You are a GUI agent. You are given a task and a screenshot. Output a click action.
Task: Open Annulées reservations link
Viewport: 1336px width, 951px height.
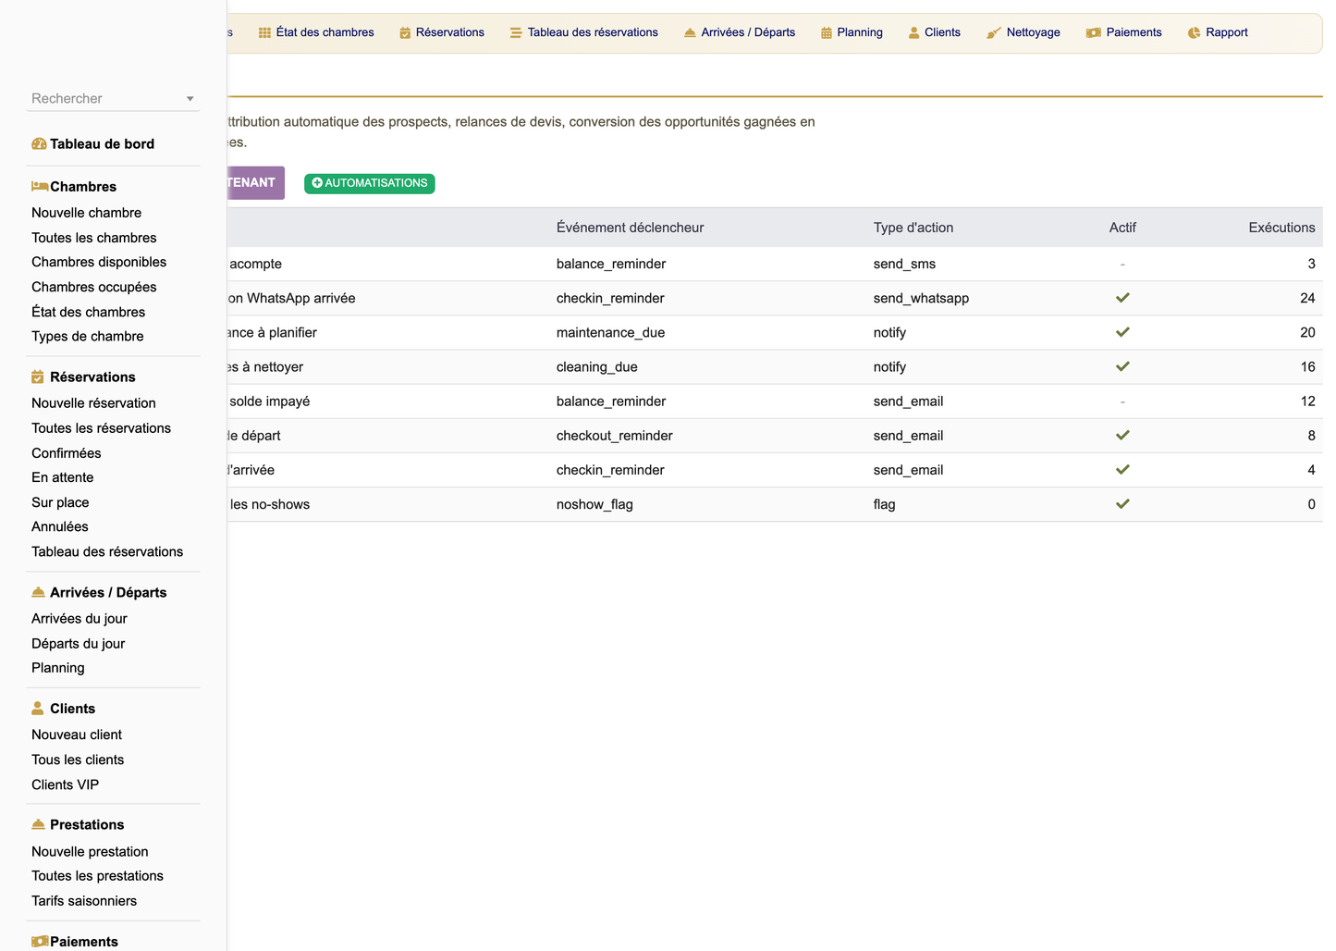coord(60,526)
